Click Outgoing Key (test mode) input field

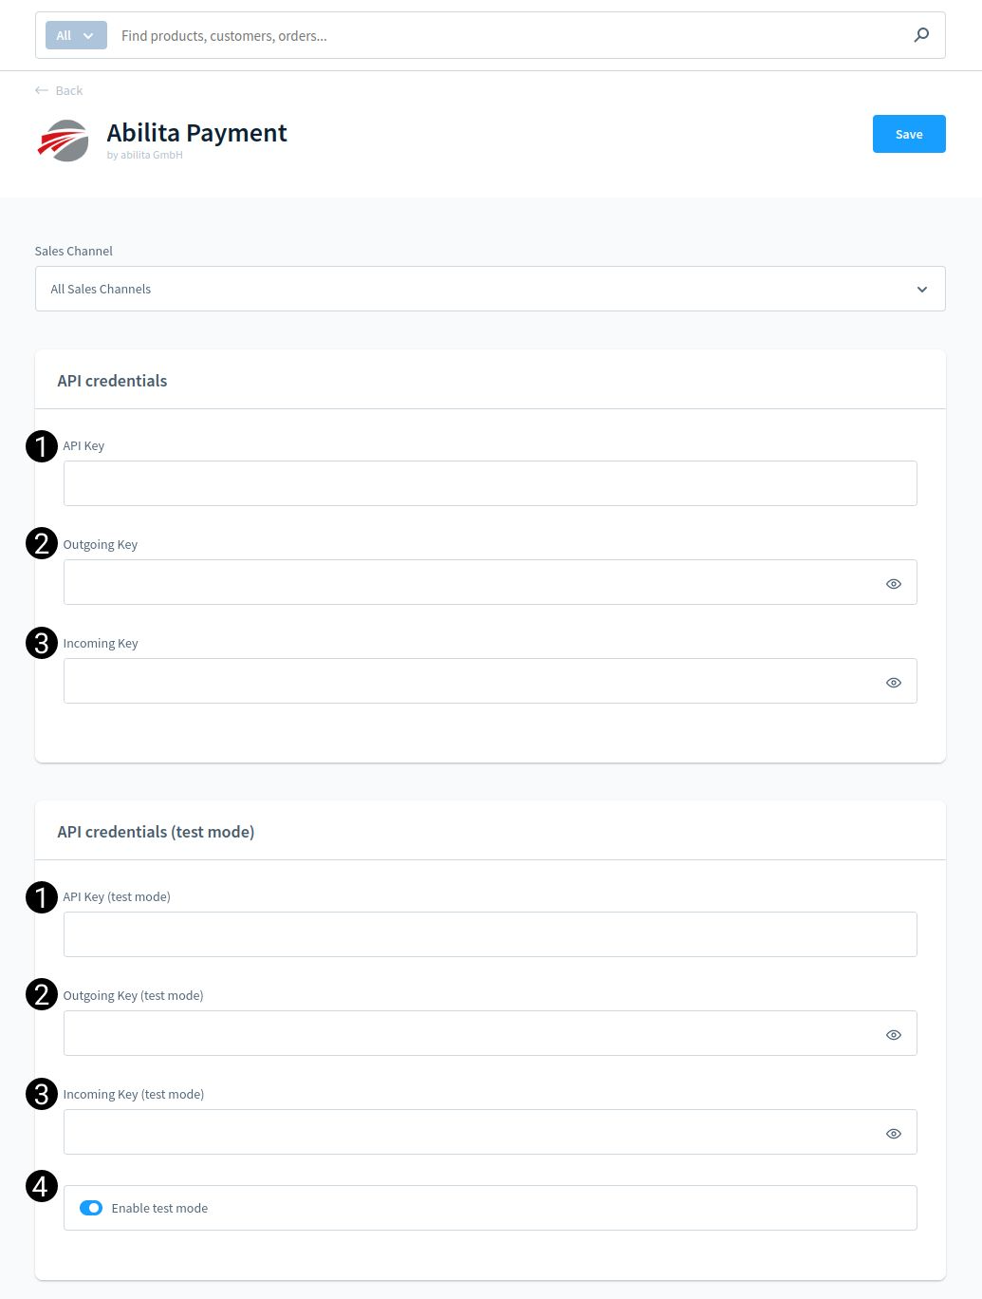point(472,1033)
